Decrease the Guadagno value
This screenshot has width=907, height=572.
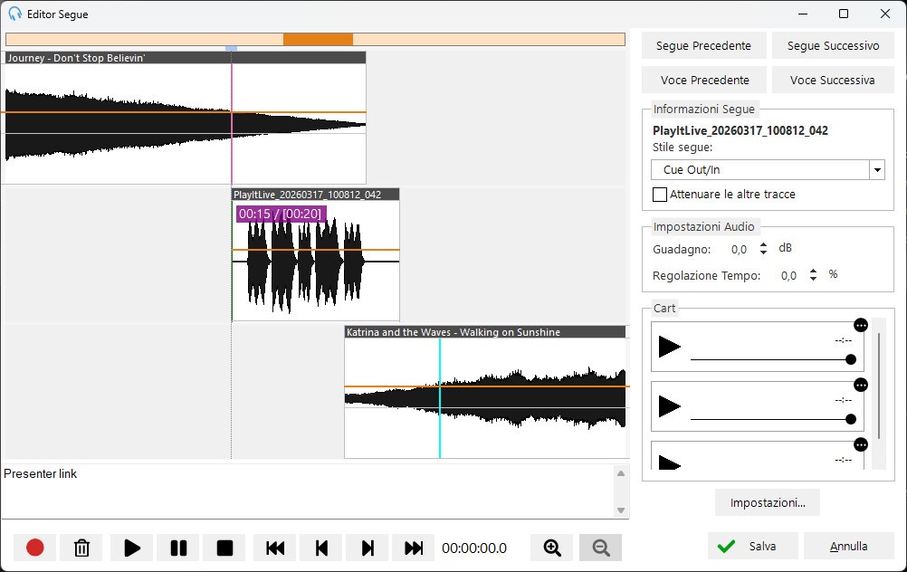click(x=764, y=253)
